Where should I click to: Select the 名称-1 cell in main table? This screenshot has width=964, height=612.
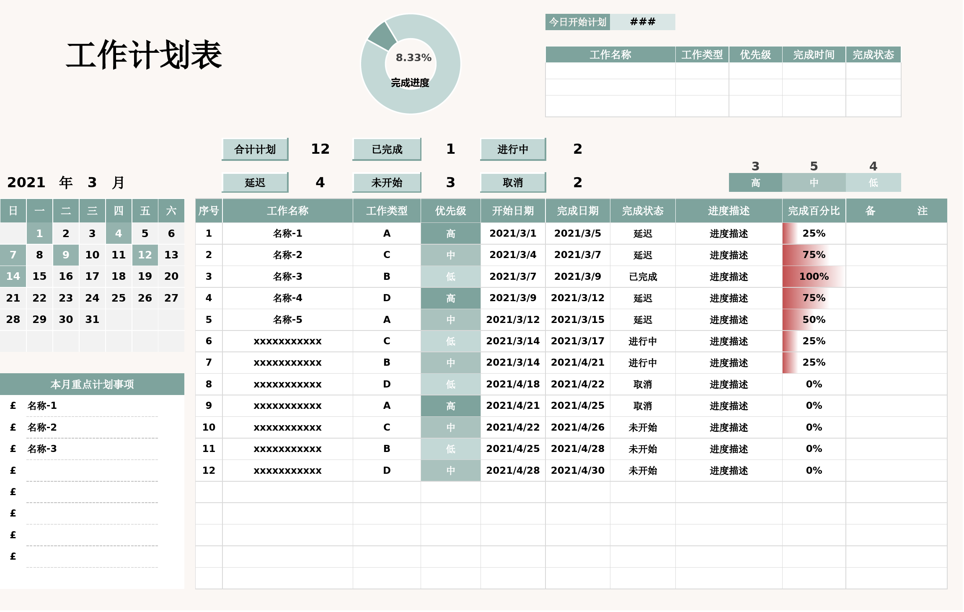(x=287, y=233)
